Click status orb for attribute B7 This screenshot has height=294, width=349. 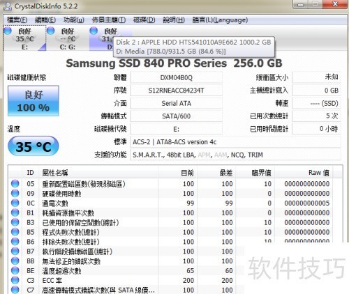(x=15, y=252)
